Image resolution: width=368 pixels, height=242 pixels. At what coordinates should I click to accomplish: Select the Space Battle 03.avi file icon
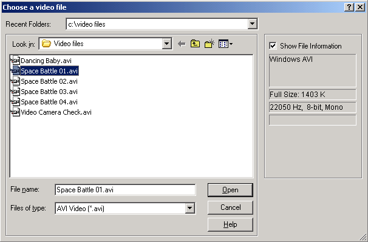pyautogui.click(x=15, y=92)
